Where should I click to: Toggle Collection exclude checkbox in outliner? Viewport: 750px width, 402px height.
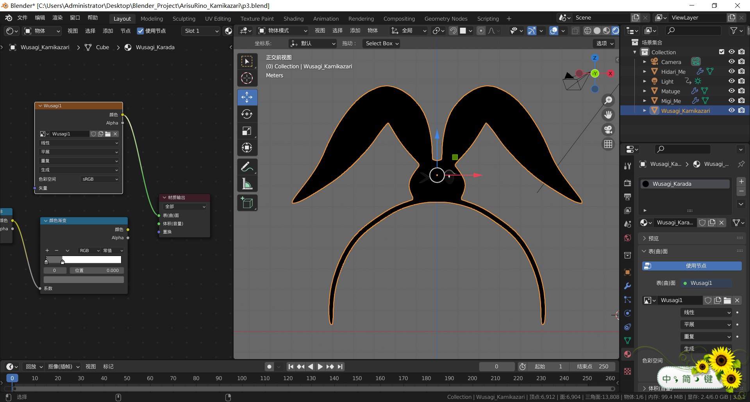pos(721,52)
